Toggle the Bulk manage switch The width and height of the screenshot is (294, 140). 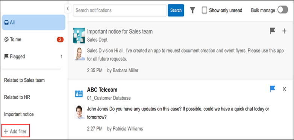(283, 10)
